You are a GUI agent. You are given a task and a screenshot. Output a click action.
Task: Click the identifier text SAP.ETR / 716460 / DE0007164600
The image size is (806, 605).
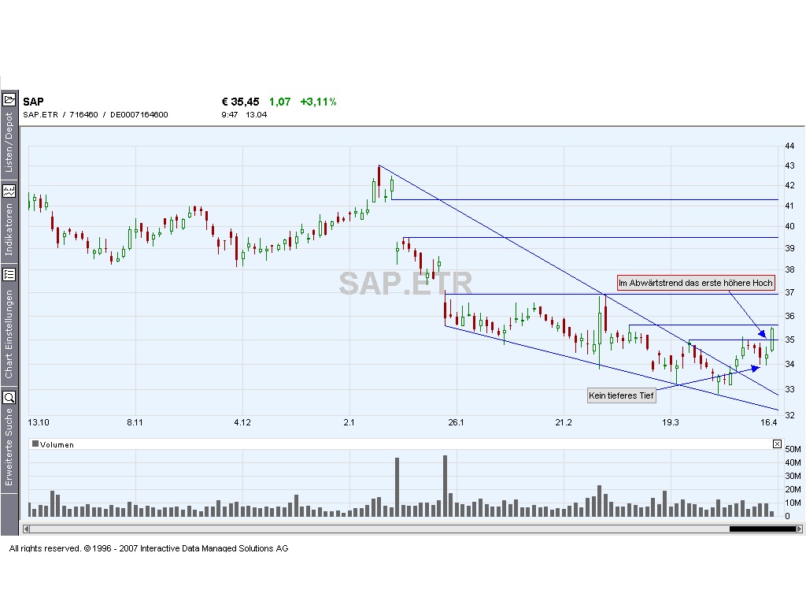(x=95, y=115)
